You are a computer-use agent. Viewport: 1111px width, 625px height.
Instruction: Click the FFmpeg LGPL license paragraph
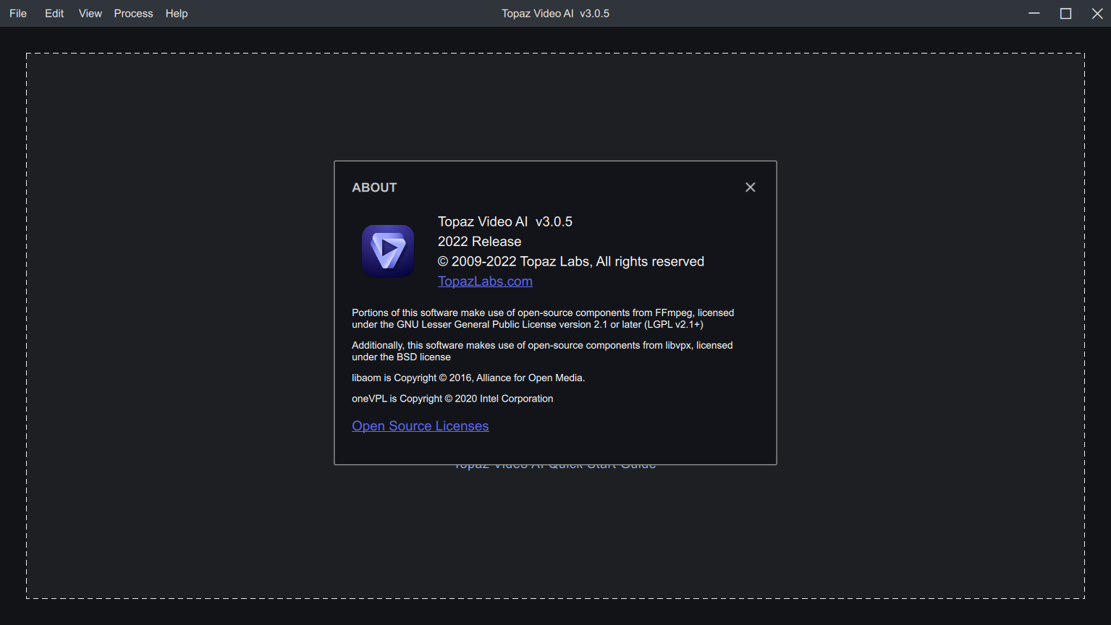pyautogui.click(x=543, y=319)
